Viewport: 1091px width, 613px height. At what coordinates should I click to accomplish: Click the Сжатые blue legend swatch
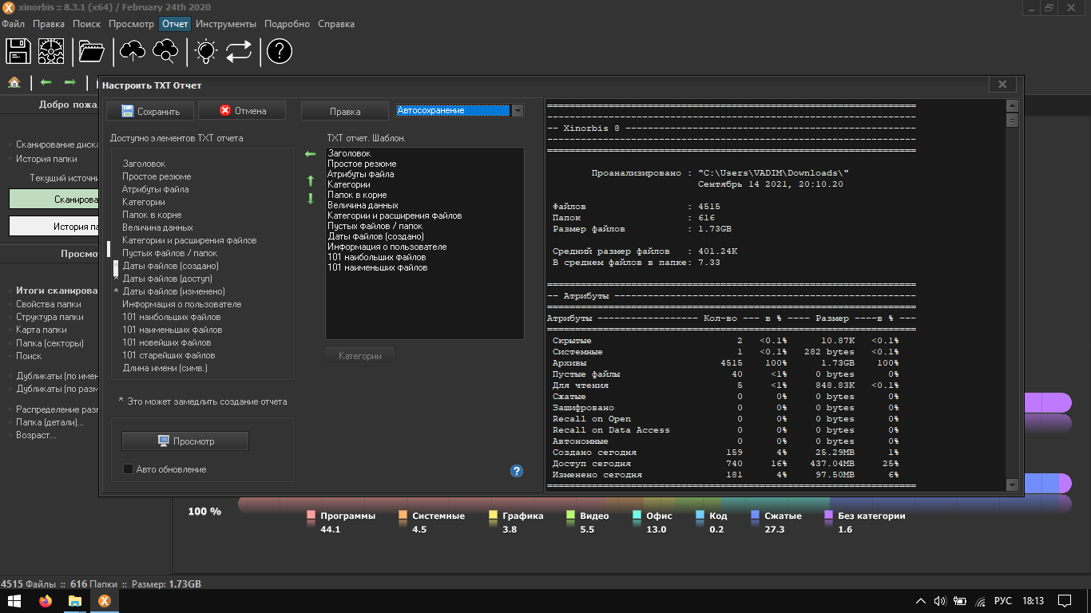click(755, 516)
